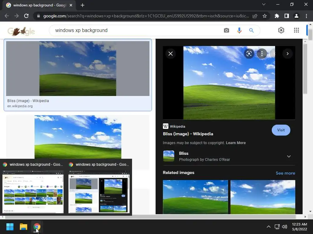Open the Chrome profile icon
313x234 pixels.
(296, 16)
